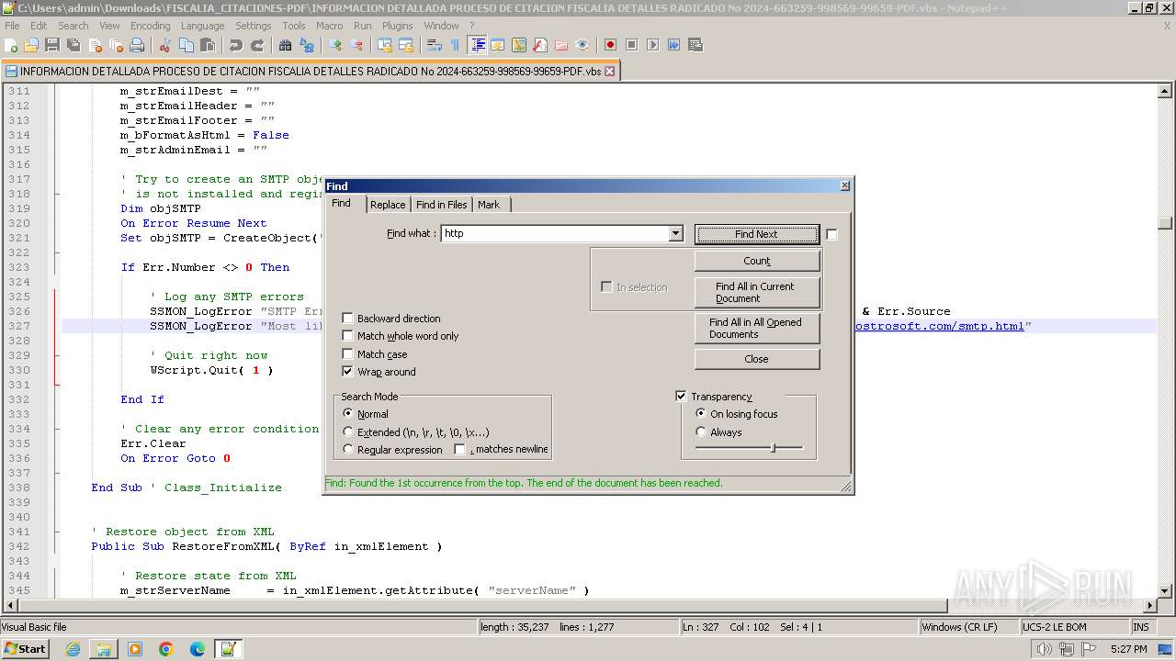Open the Macro menu
Image resolution: width=1176 pixels, height=661 pixels.
coord(329,26)
